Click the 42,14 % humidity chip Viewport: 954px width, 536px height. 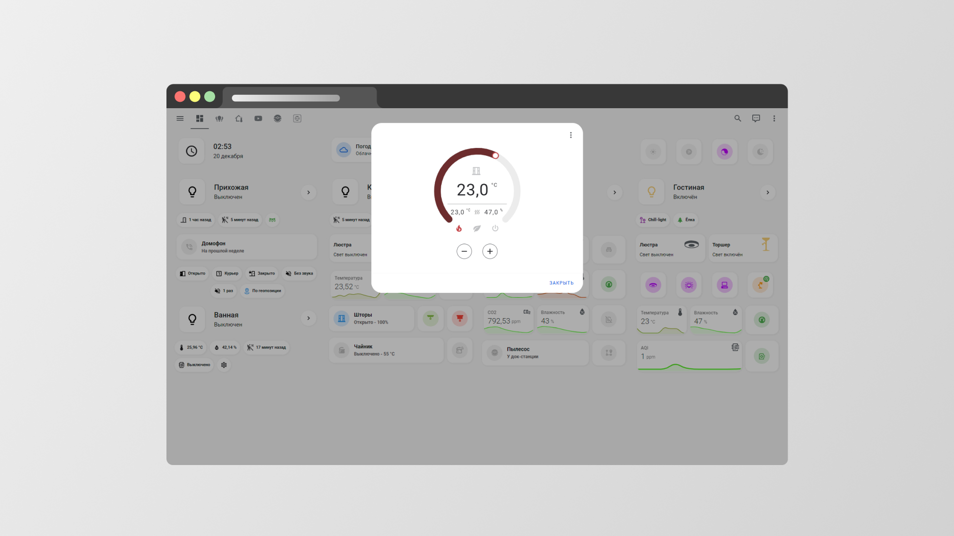[x=225, y=347]
